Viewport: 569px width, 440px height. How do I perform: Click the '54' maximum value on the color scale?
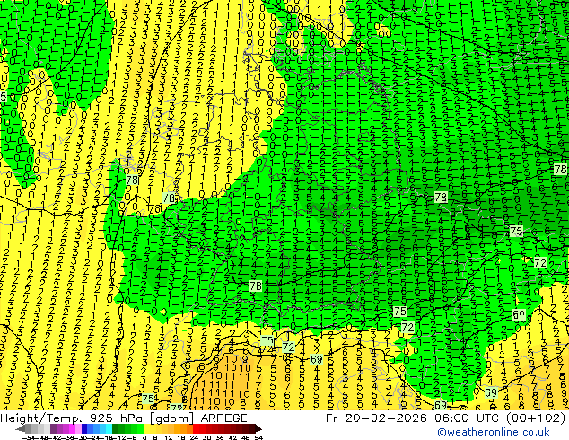[258, 437]
